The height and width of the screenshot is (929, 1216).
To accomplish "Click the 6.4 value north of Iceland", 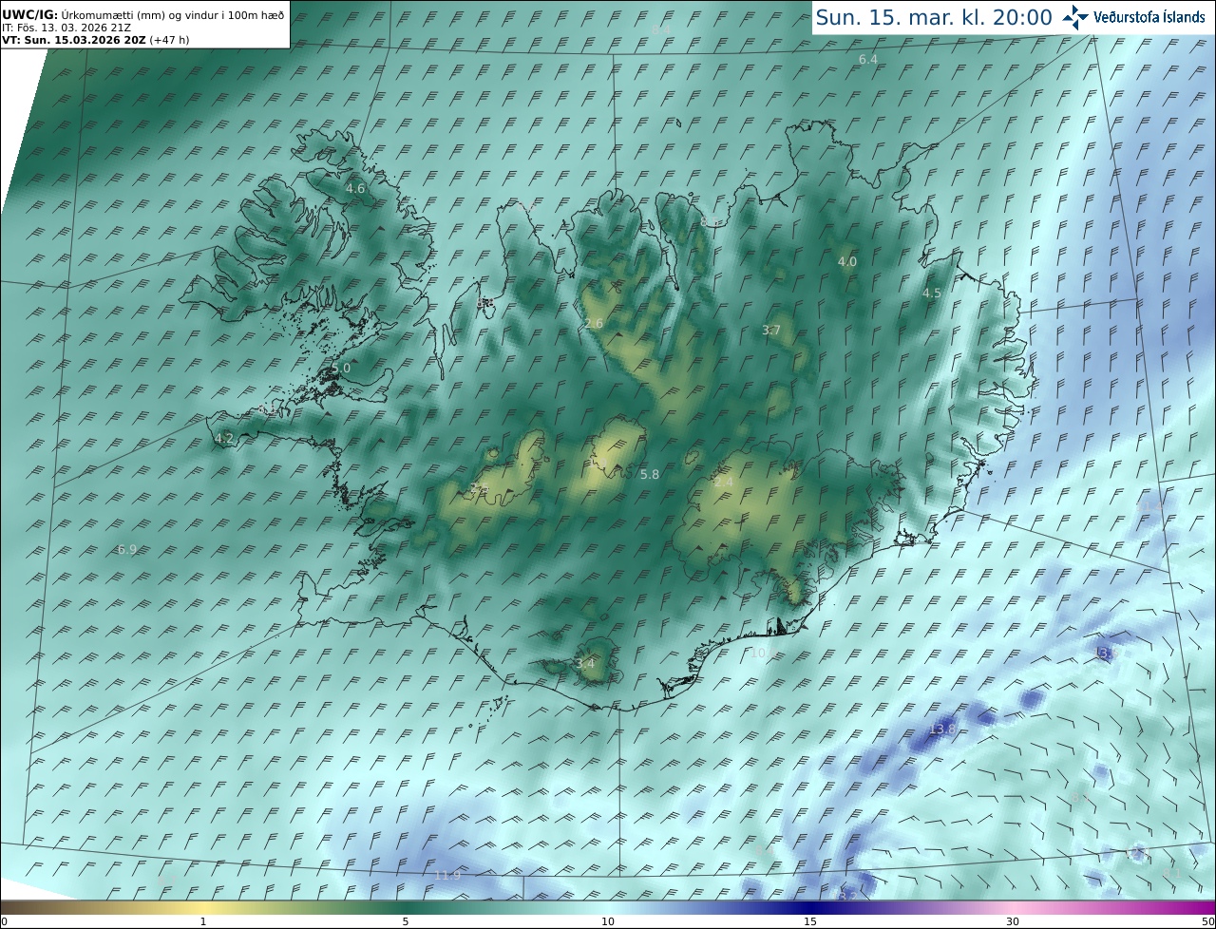I will (x=868, y=59).
